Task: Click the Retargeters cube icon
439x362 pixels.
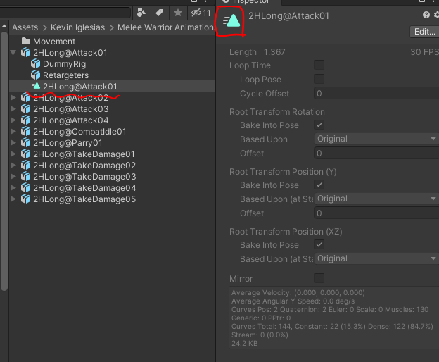Action: [36, 75]
